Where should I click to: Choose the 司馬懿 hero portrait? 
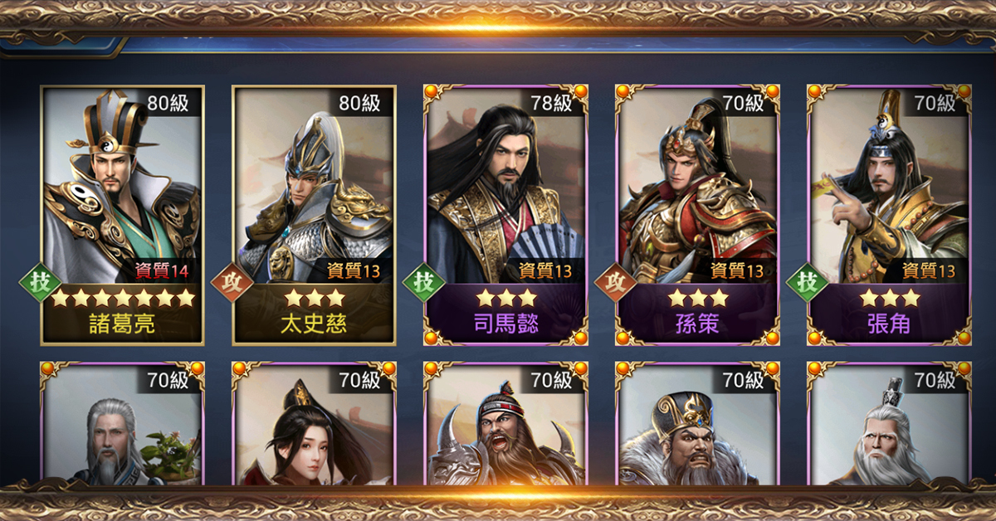[x=505, y=215]
